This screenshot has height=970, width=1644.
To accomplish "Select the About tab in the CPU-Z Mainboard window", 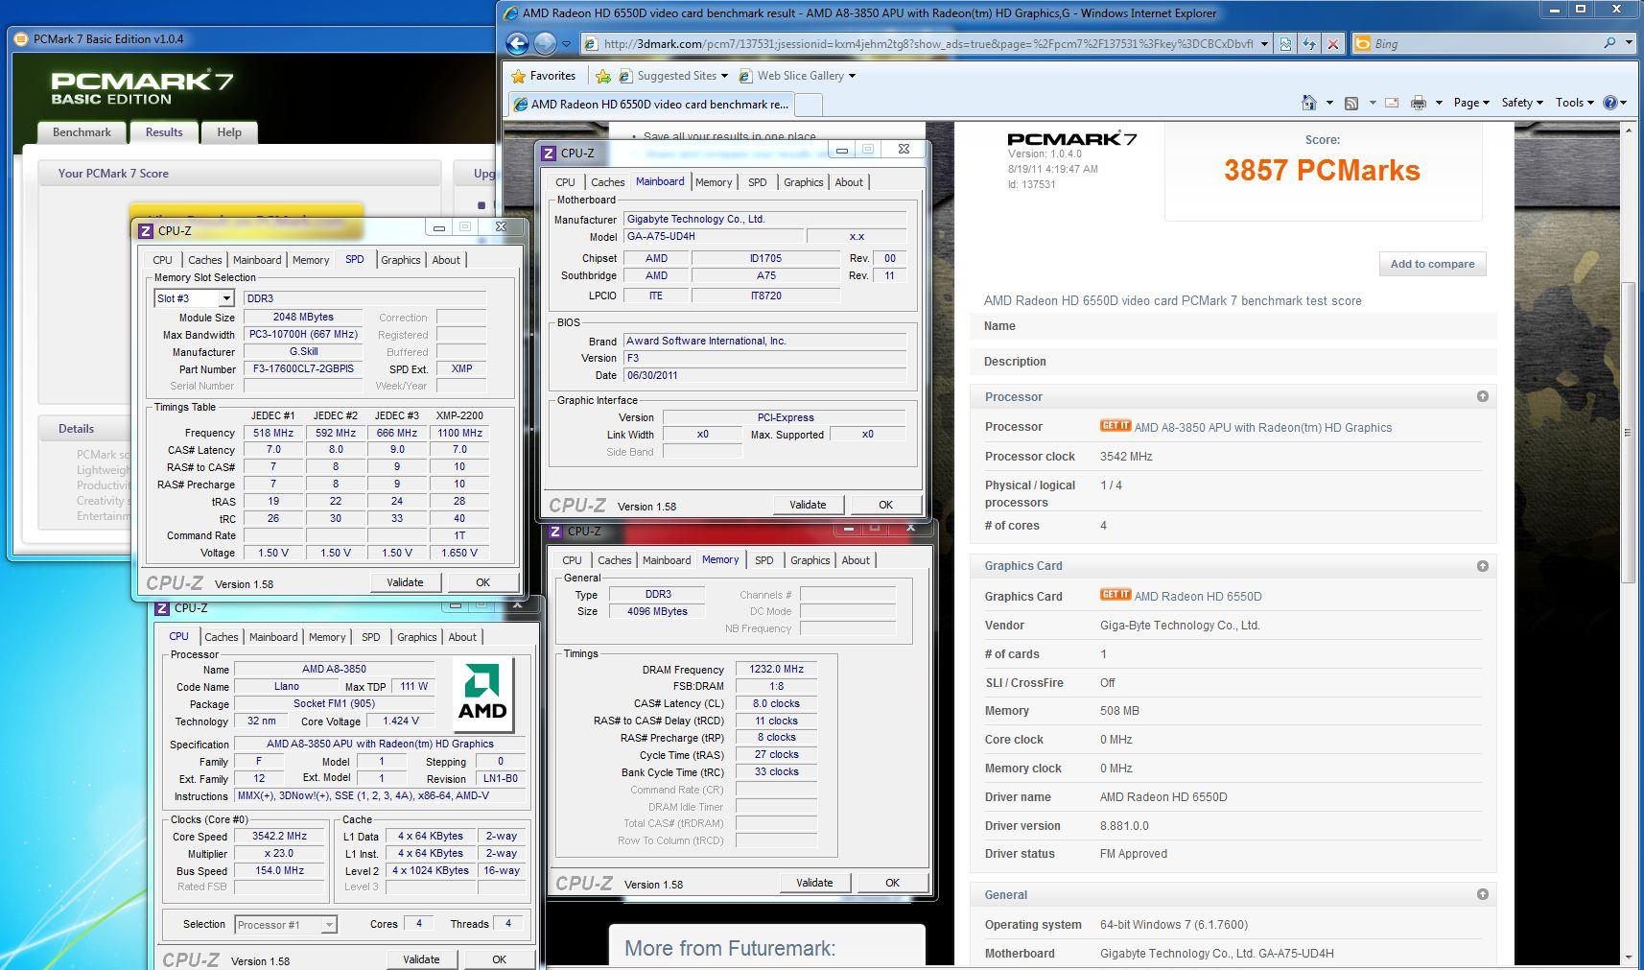I will click(849, 182).
